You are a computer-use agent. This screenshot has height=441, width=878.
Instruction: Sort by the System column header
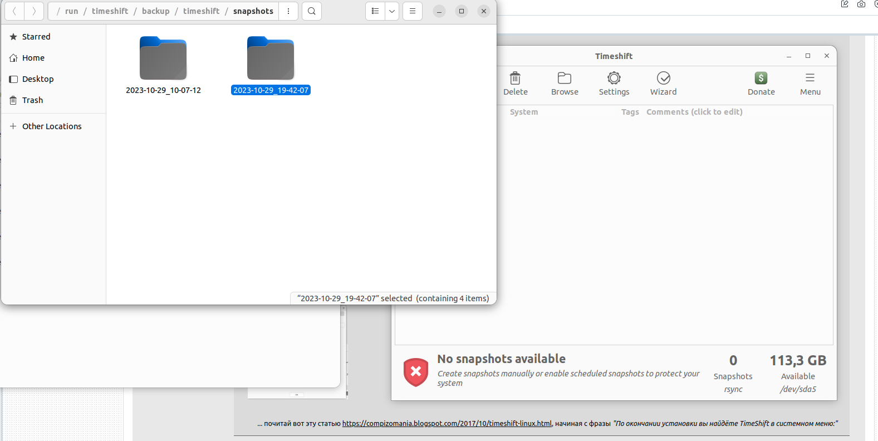(x=524, y=112)
